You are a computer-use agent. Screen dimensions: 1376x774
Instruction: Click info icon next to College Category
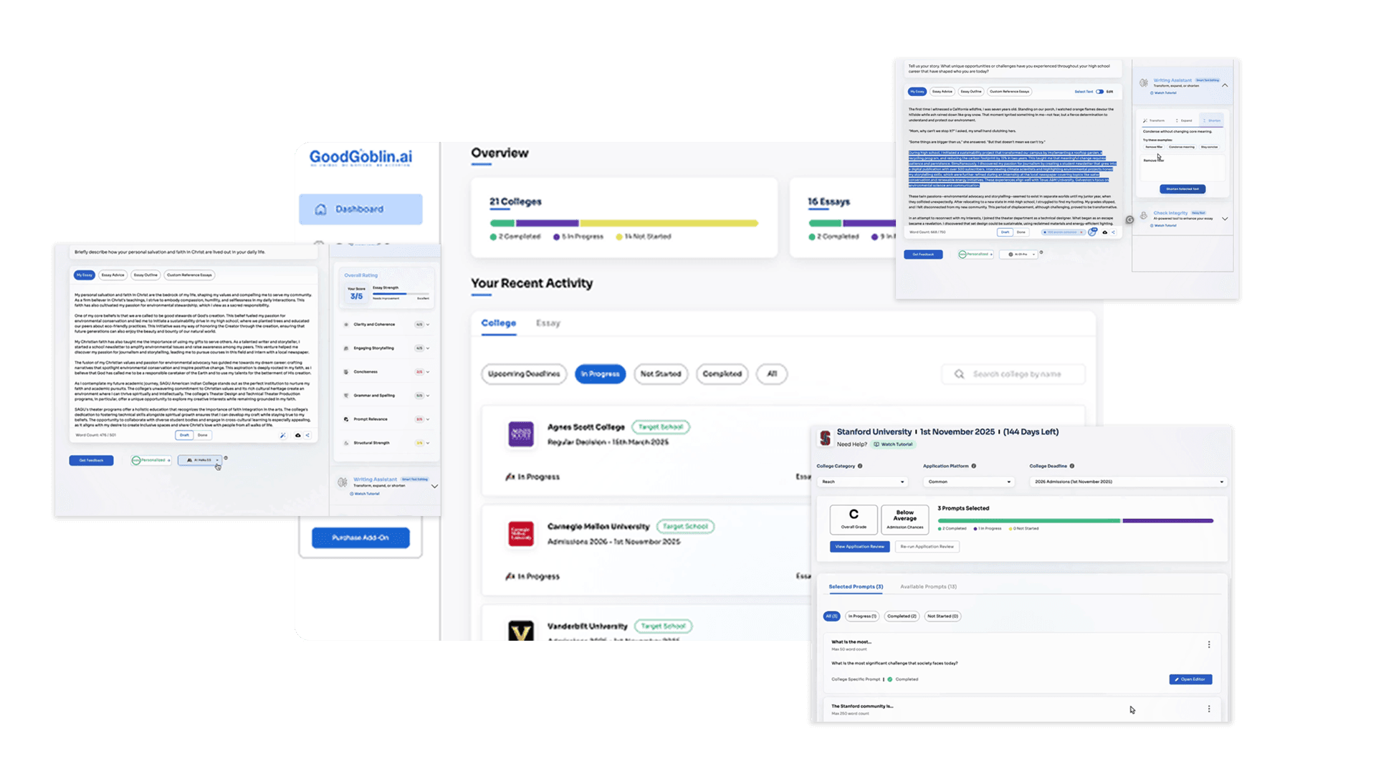860,466
